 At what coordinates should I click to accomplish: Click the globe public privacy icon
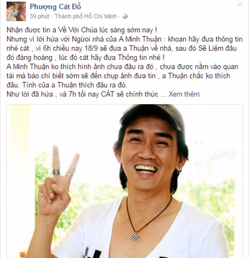tap(125, 16)
